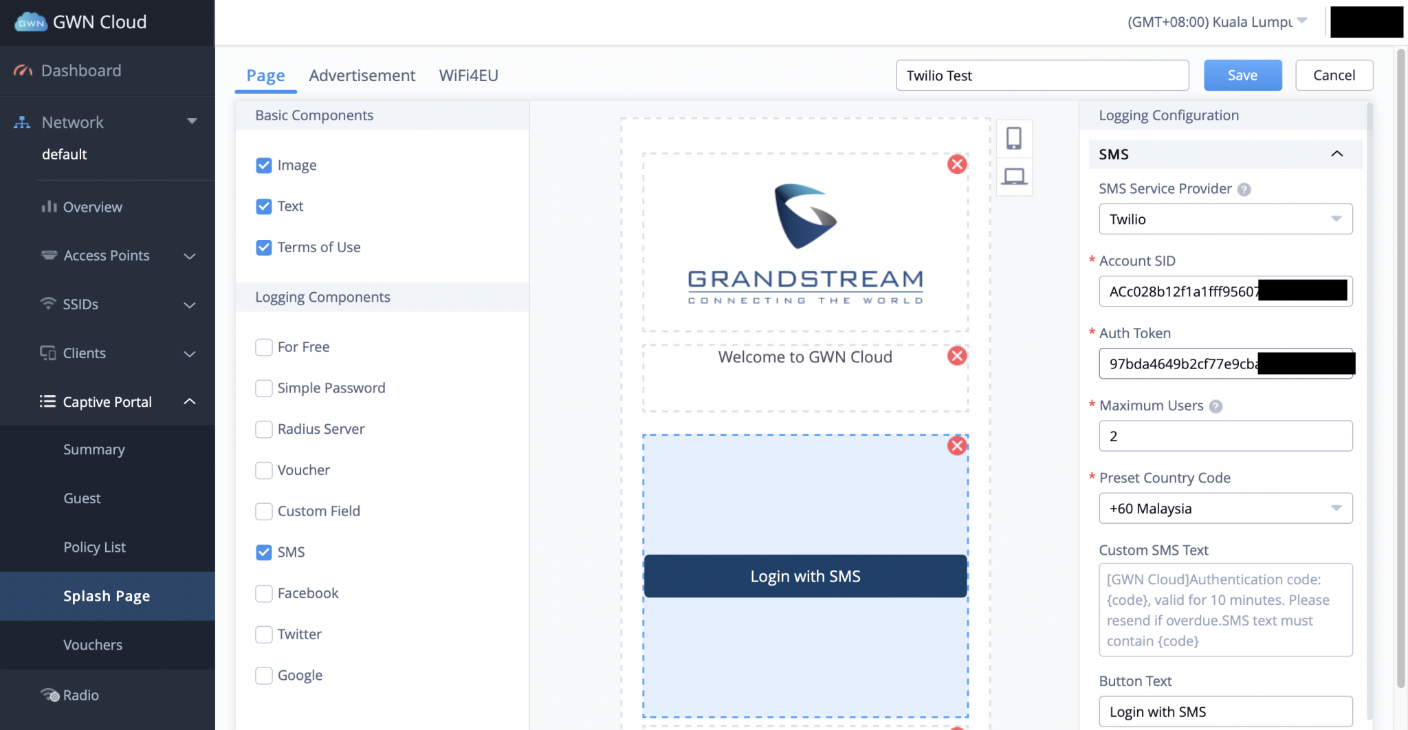Image resolution: width=1408 pixels, height=730 pixels.
Task: Delete the Login with SMS block
Action: pos(957,445)
